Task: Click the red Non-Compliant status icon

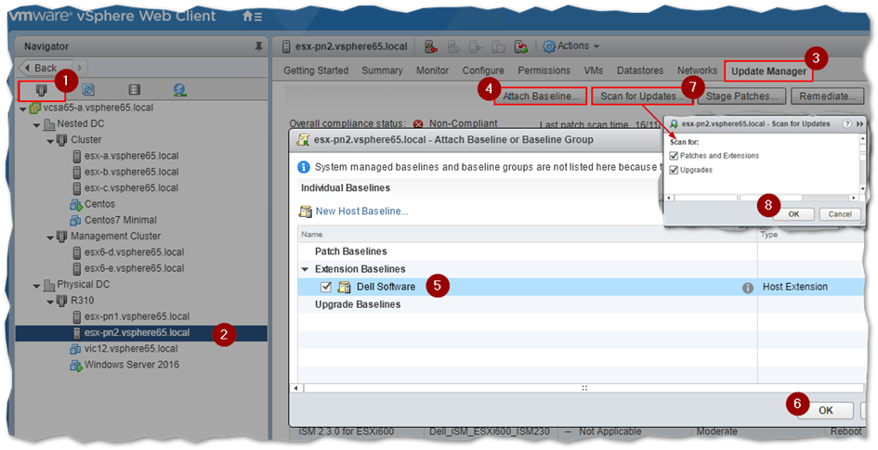Action: pyautogui.click(x=418, y=124)
